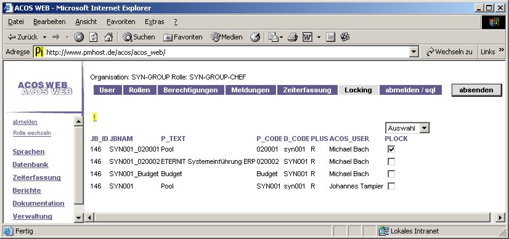The height and width of the screenshot is (239, 509).
Task: Switch to the User tab
Action: [x=107, y=90]
